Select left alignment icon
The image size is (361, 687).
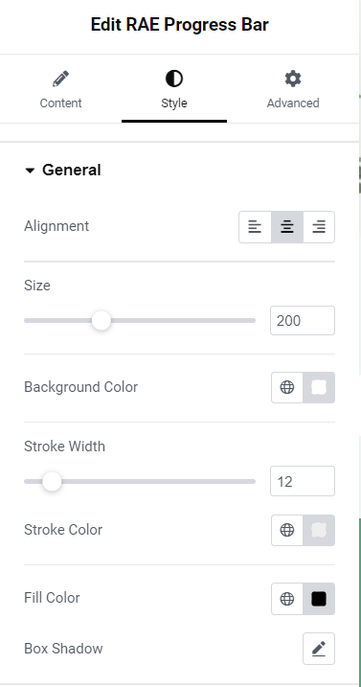[255, 227]
